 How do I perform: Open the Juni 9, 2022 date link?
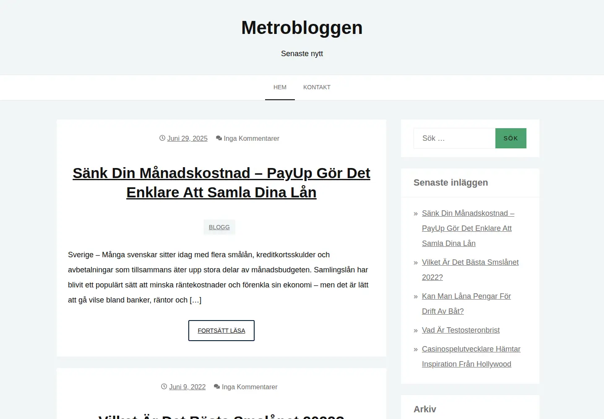(x=187, y=387)
